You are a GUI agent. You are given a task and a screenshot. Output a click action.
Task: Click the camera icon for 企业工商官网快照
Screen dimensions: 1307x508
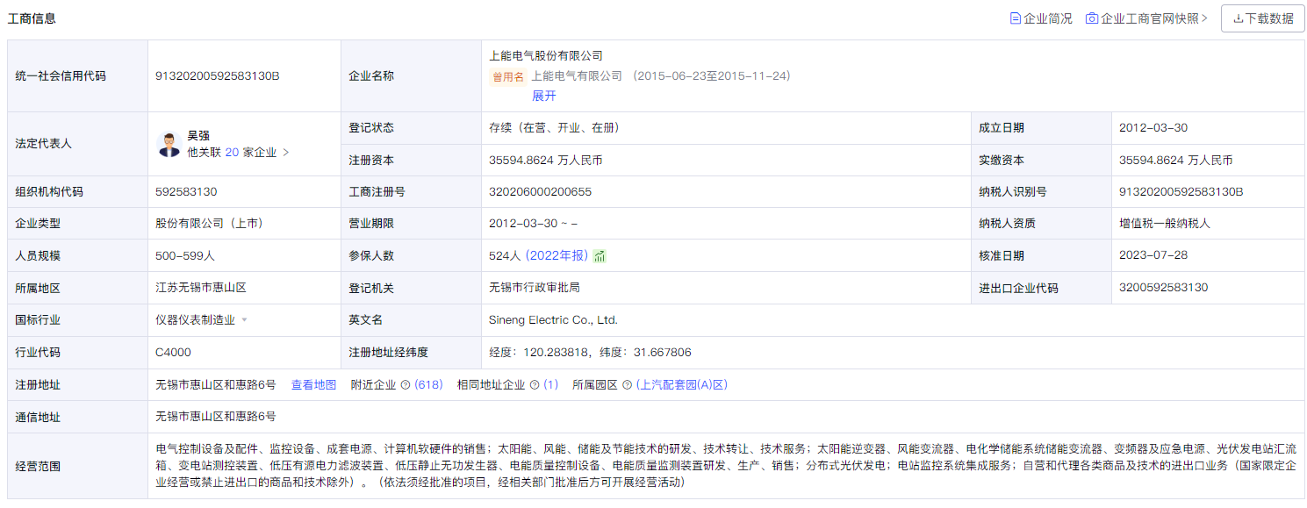tap(1091, 18)
